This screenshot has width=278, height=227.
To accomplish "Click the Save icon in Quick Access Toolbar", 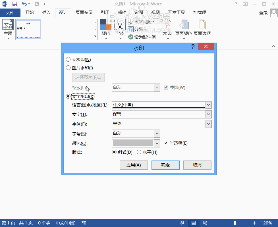I will click(x=14, y=4).
